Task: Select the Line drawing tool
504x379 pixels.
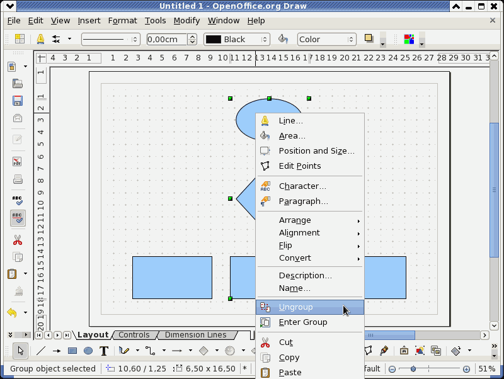Action: [x=41, y=351]
